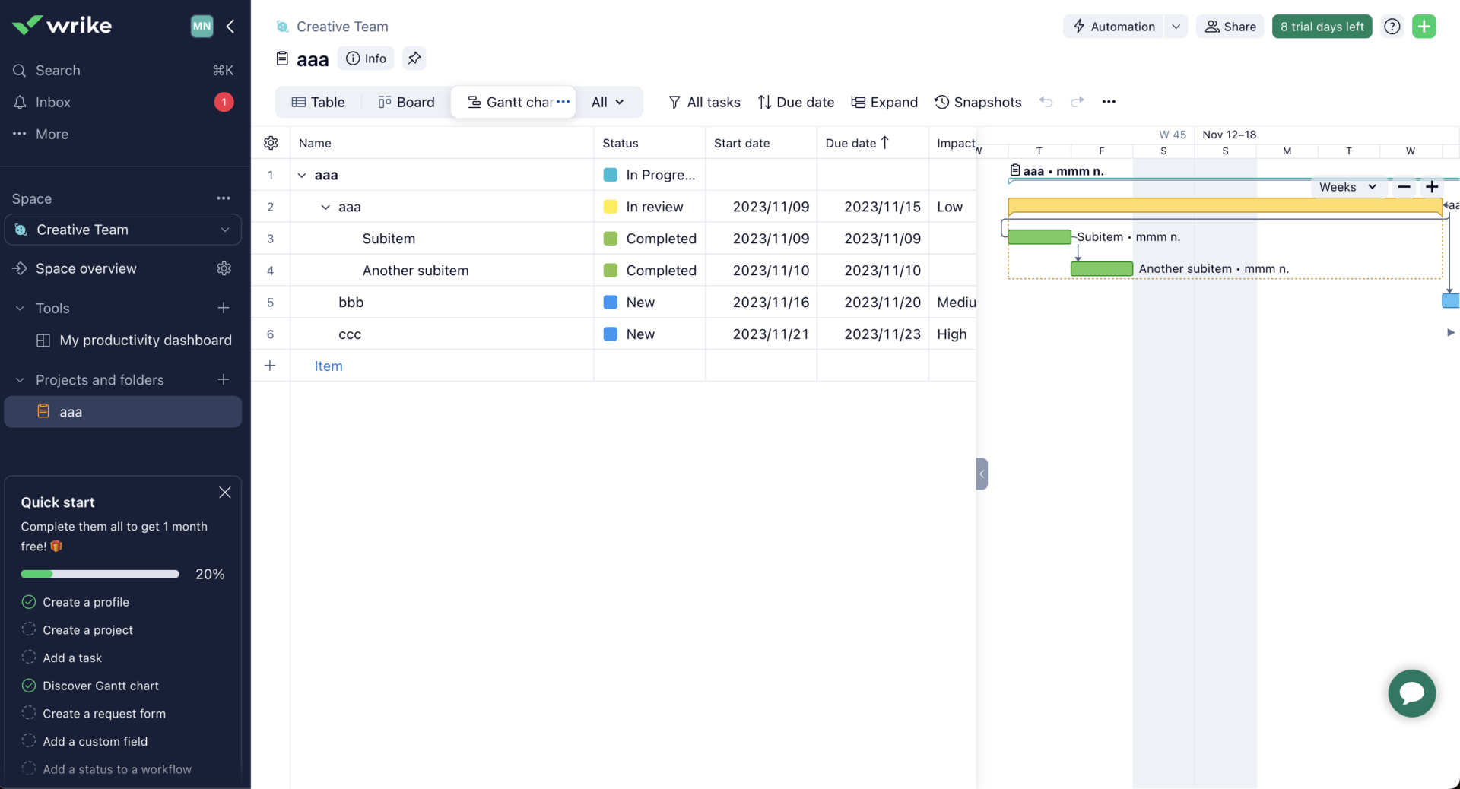Image resolution: width=1460 pixels, height=789 pixels.
Task: Zoom out the Gantt timeline
Action: coord(1404,187)
